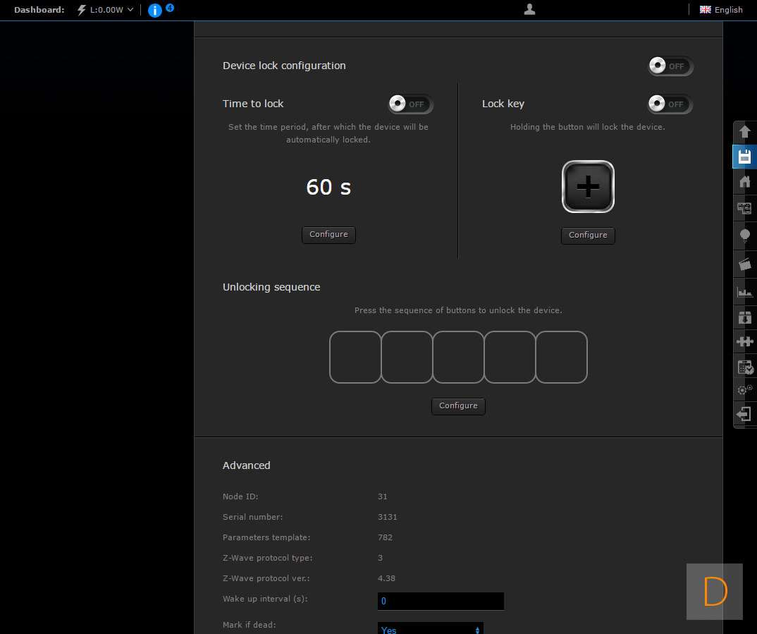The height and width of the screenshot is (634, 757).
Task: Click the save floppy disk icon
Action: click(744, 157)
